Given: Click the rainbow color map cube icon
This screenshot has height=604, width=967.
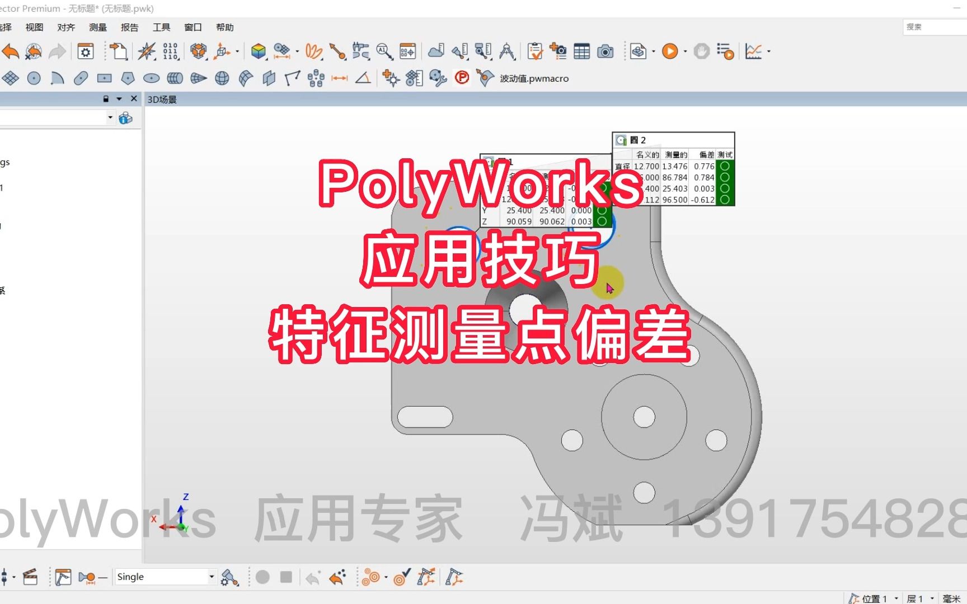Looking at the screenshot, I should coord(258,51).
